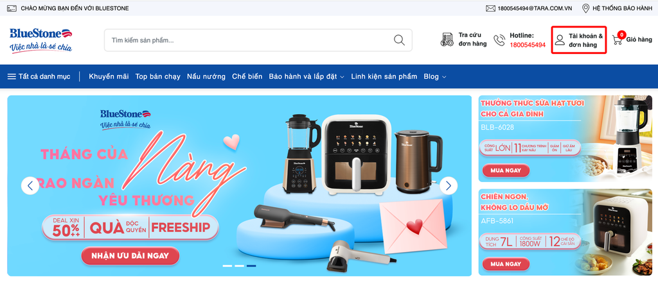This screenshot has height=284, width=658.
Task: Expand the Bảo hành và lắp đặt dropdown
Action: [342, 77]
